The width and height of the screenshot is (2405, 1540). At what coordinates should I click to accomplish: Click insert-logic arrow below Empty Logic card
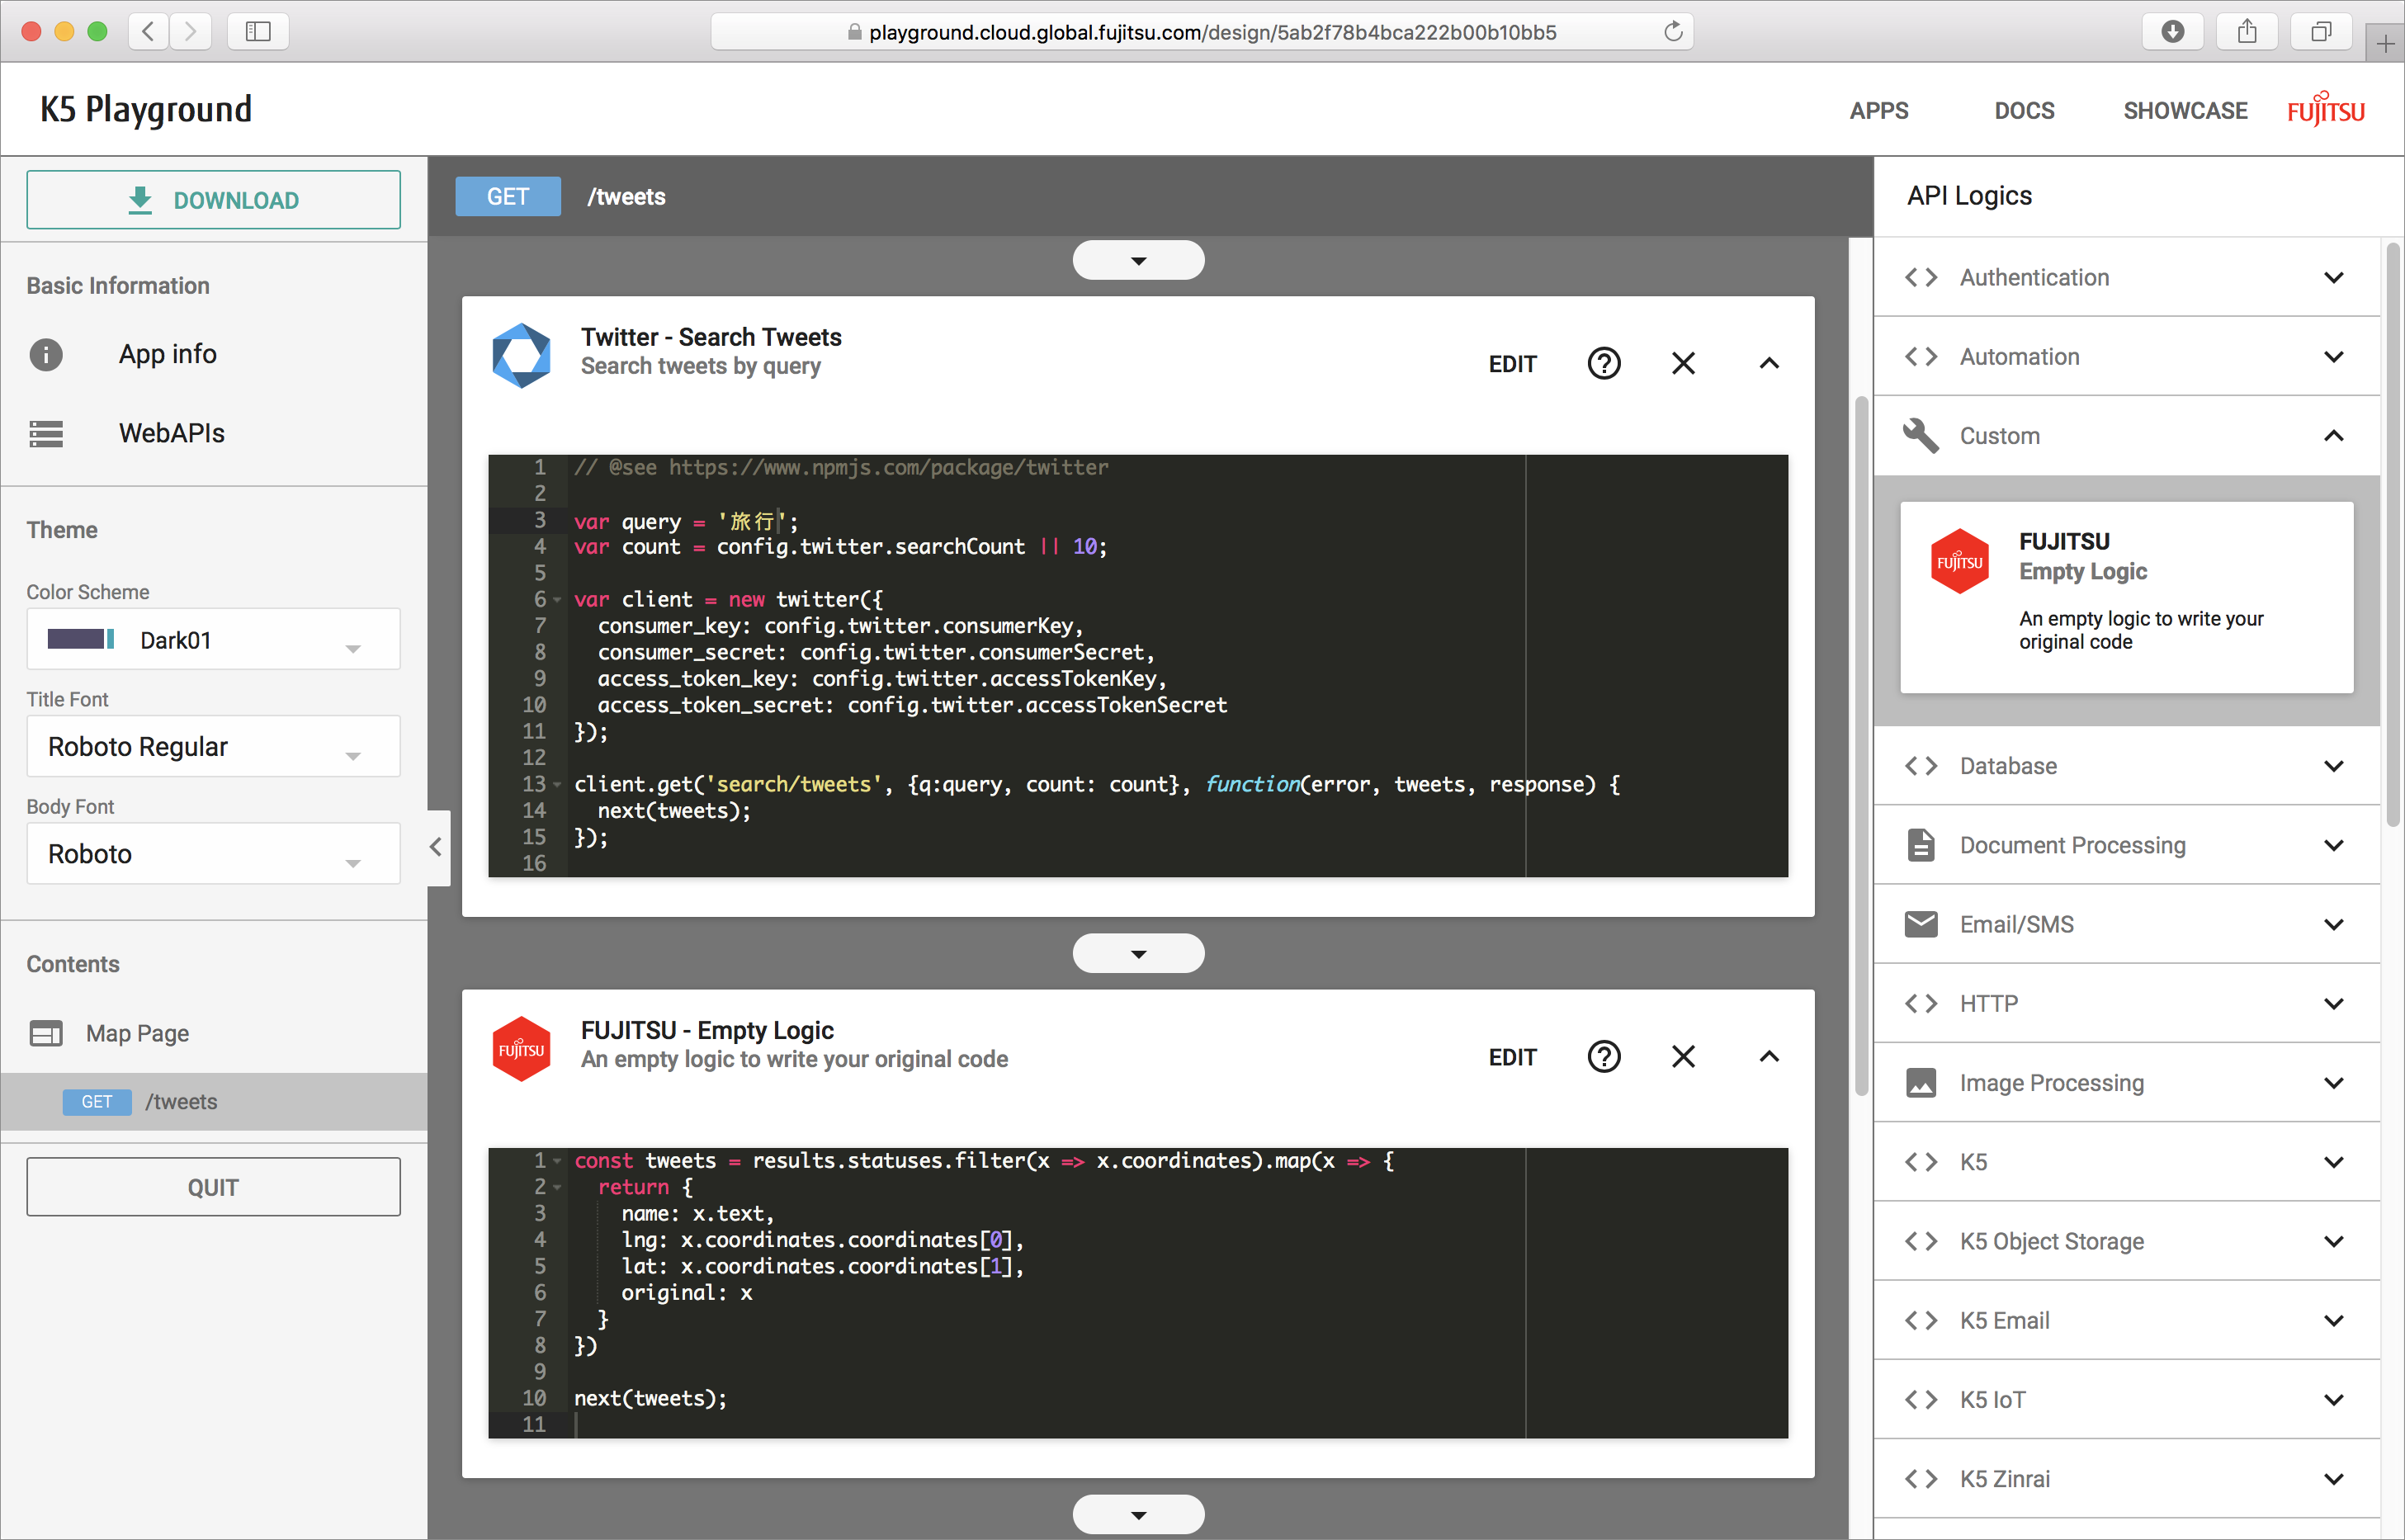click(1138, 1514)
